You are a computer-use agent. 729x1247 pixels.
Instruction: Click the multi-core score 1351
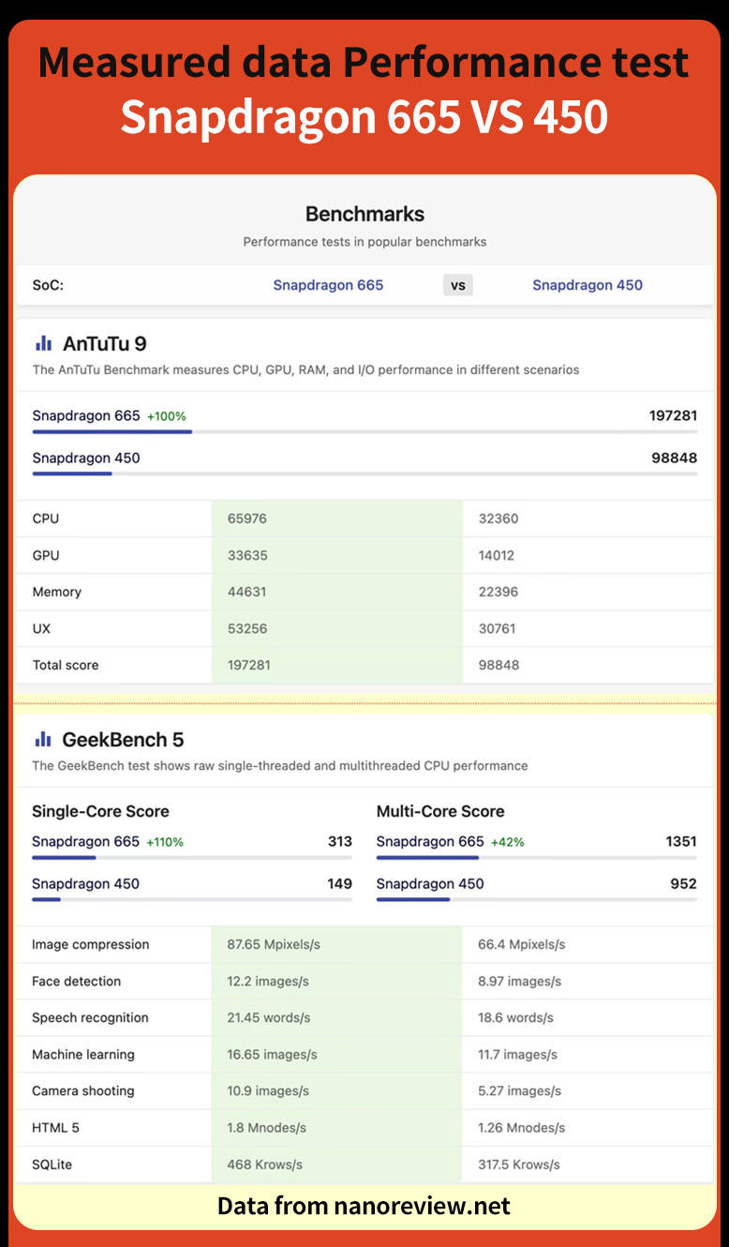coord(681,841)
